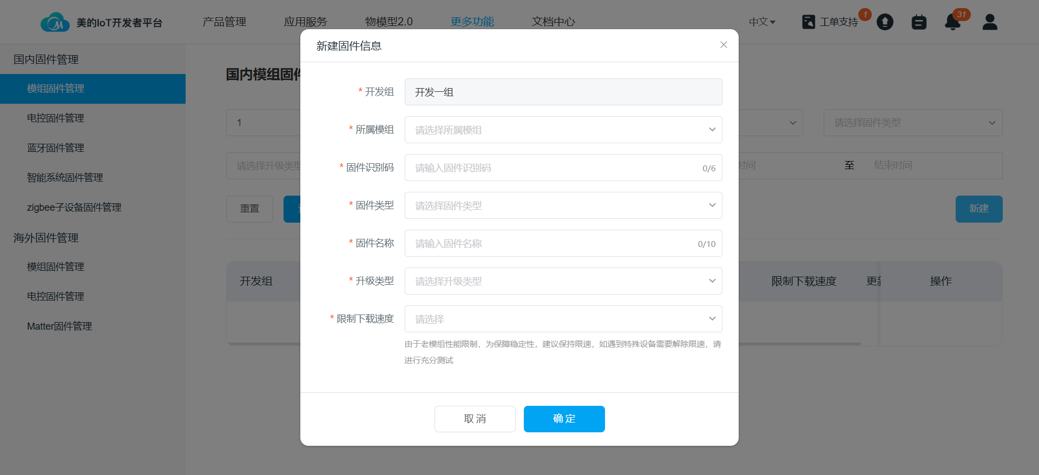
Task: Open the 产品管理 menu
Action: click(224, 22)
